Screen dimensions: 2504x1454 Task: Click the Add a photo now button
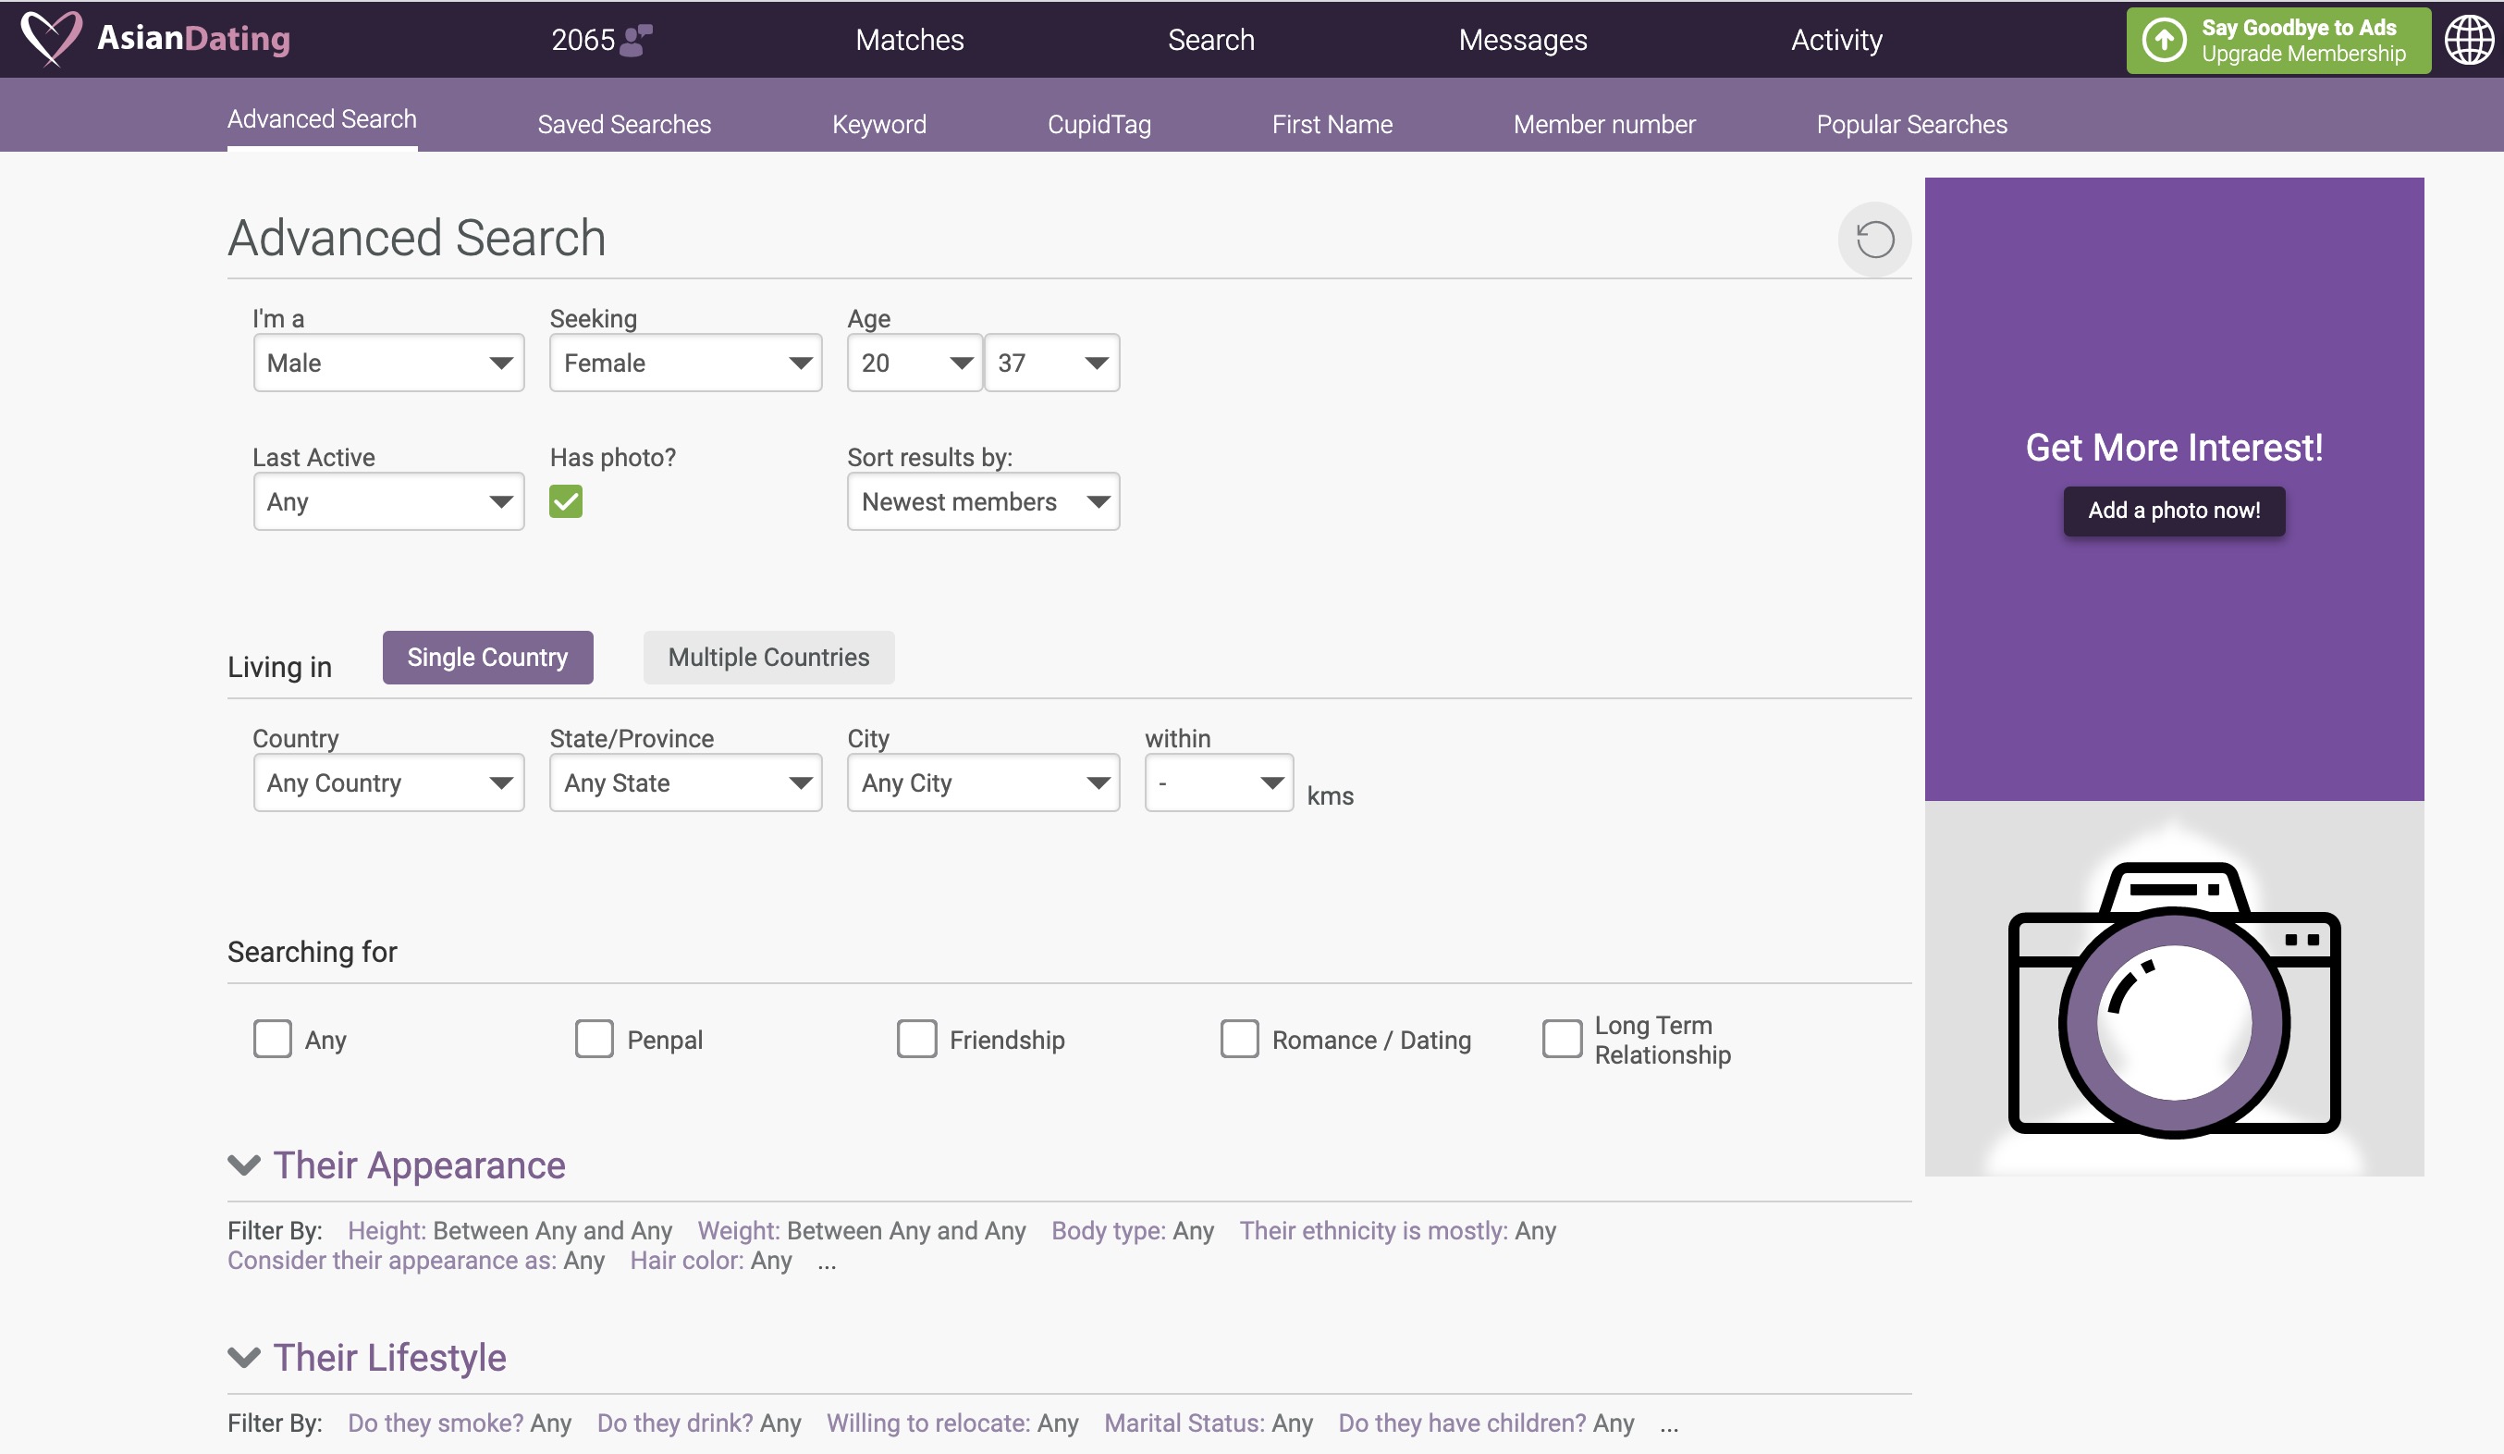pyautogui.click(x=2173, y=511)
